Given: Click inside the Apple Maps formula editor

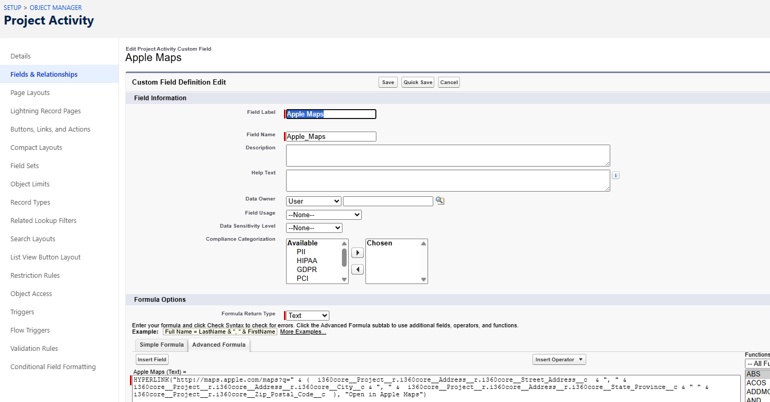Looking at the screenshot, I should click(x=436, y=388).
